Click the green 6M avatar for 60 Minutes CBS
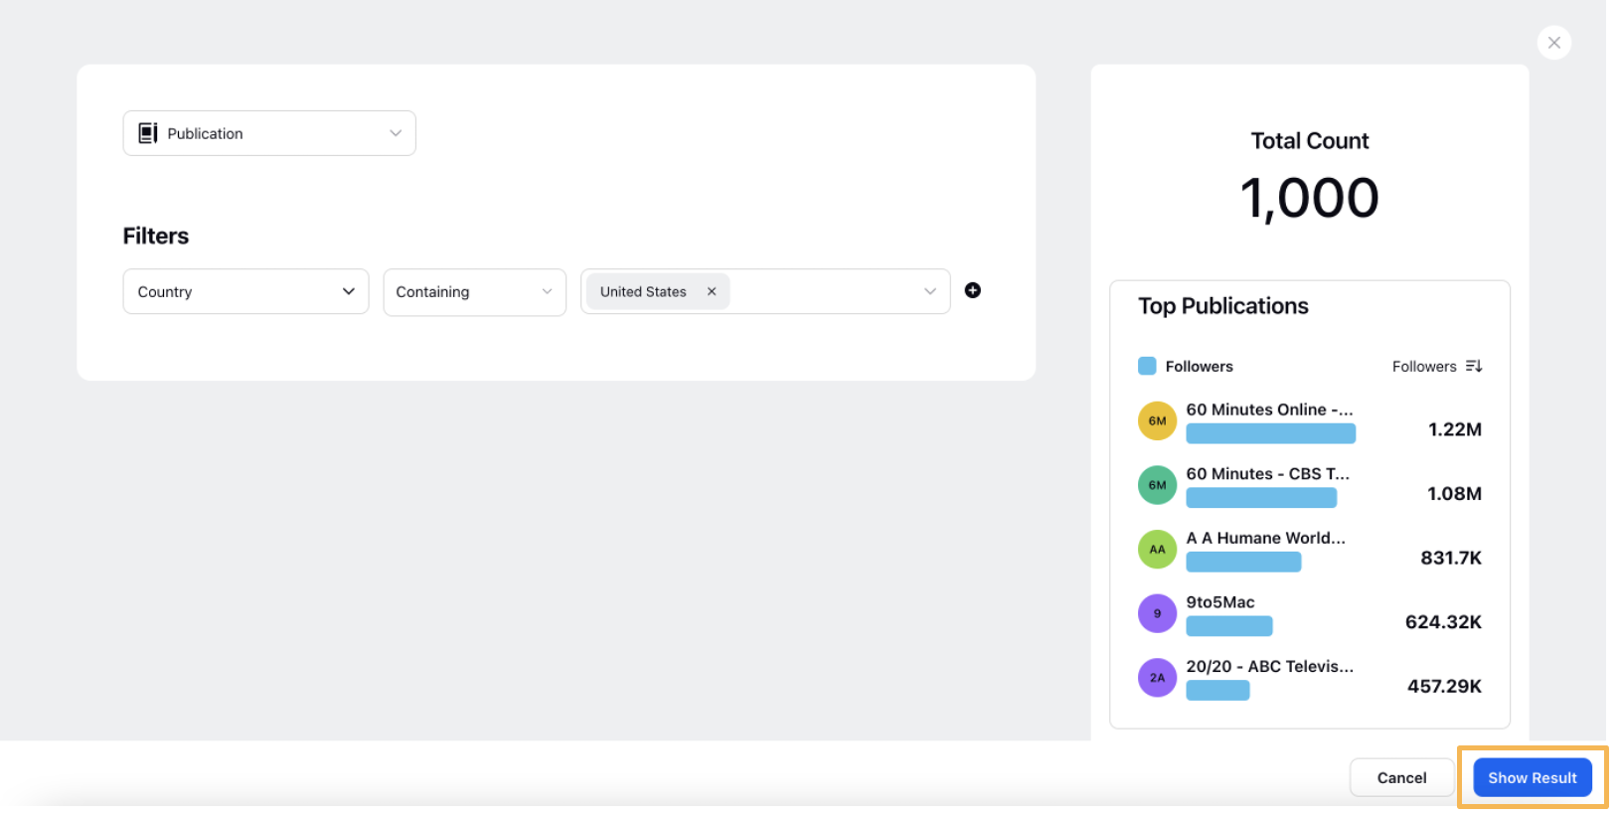 [x=1157, y=485]
